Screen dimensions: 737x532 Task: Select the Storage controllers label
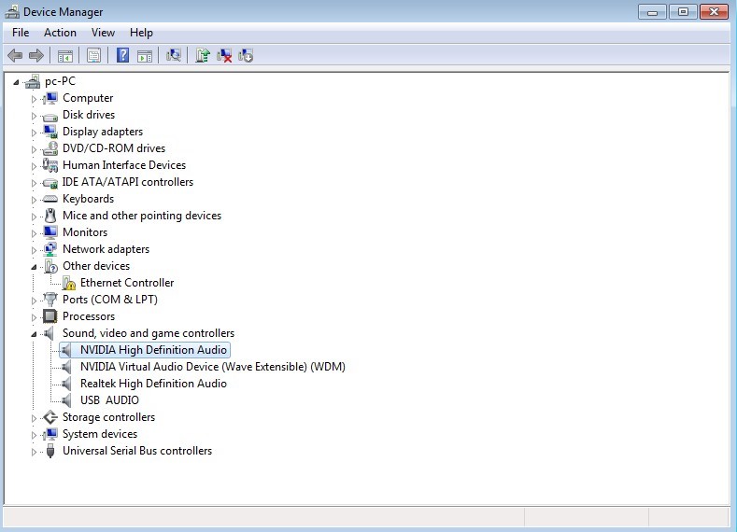[x=108, y=417]
